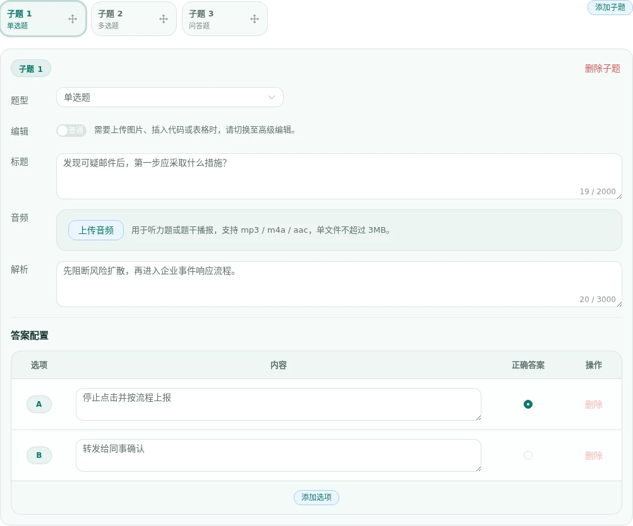Viewport: 633px width, 526px height.
Task: Click the 19 / 2000 character counter
Action: click(x=598, y=192)
